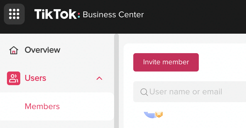The height and width of the screenshot is (128, 246).
Task: Open the nine-dot app launcher grid
Action: [x=14, y=14]
